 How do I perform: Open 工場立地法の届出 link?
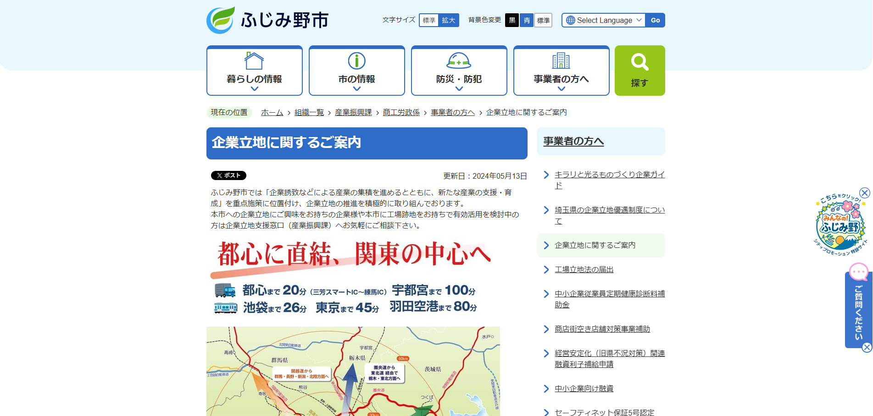pos(584,269)
